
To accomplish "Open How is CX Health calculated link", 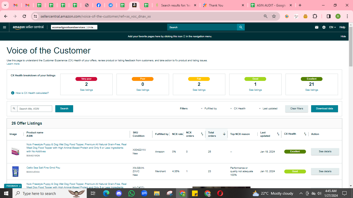I will click(32, 93).
